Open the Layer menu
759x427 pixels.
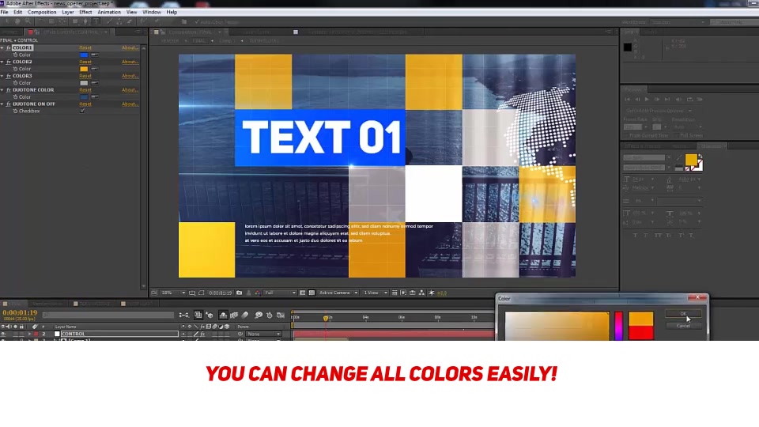tap(68, 12)
